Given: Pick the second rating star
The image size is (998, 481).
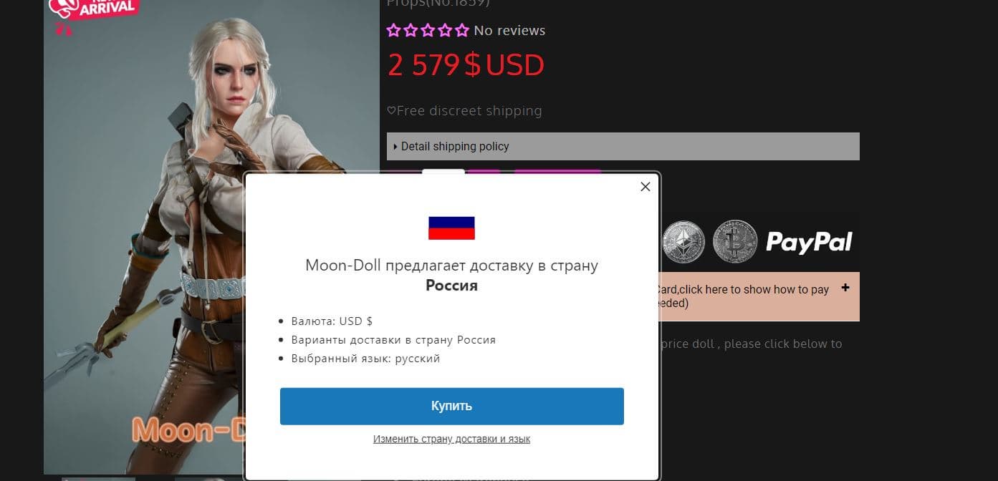Looking at the screenshot, I should pyautogui.click(x=411, y=30).
